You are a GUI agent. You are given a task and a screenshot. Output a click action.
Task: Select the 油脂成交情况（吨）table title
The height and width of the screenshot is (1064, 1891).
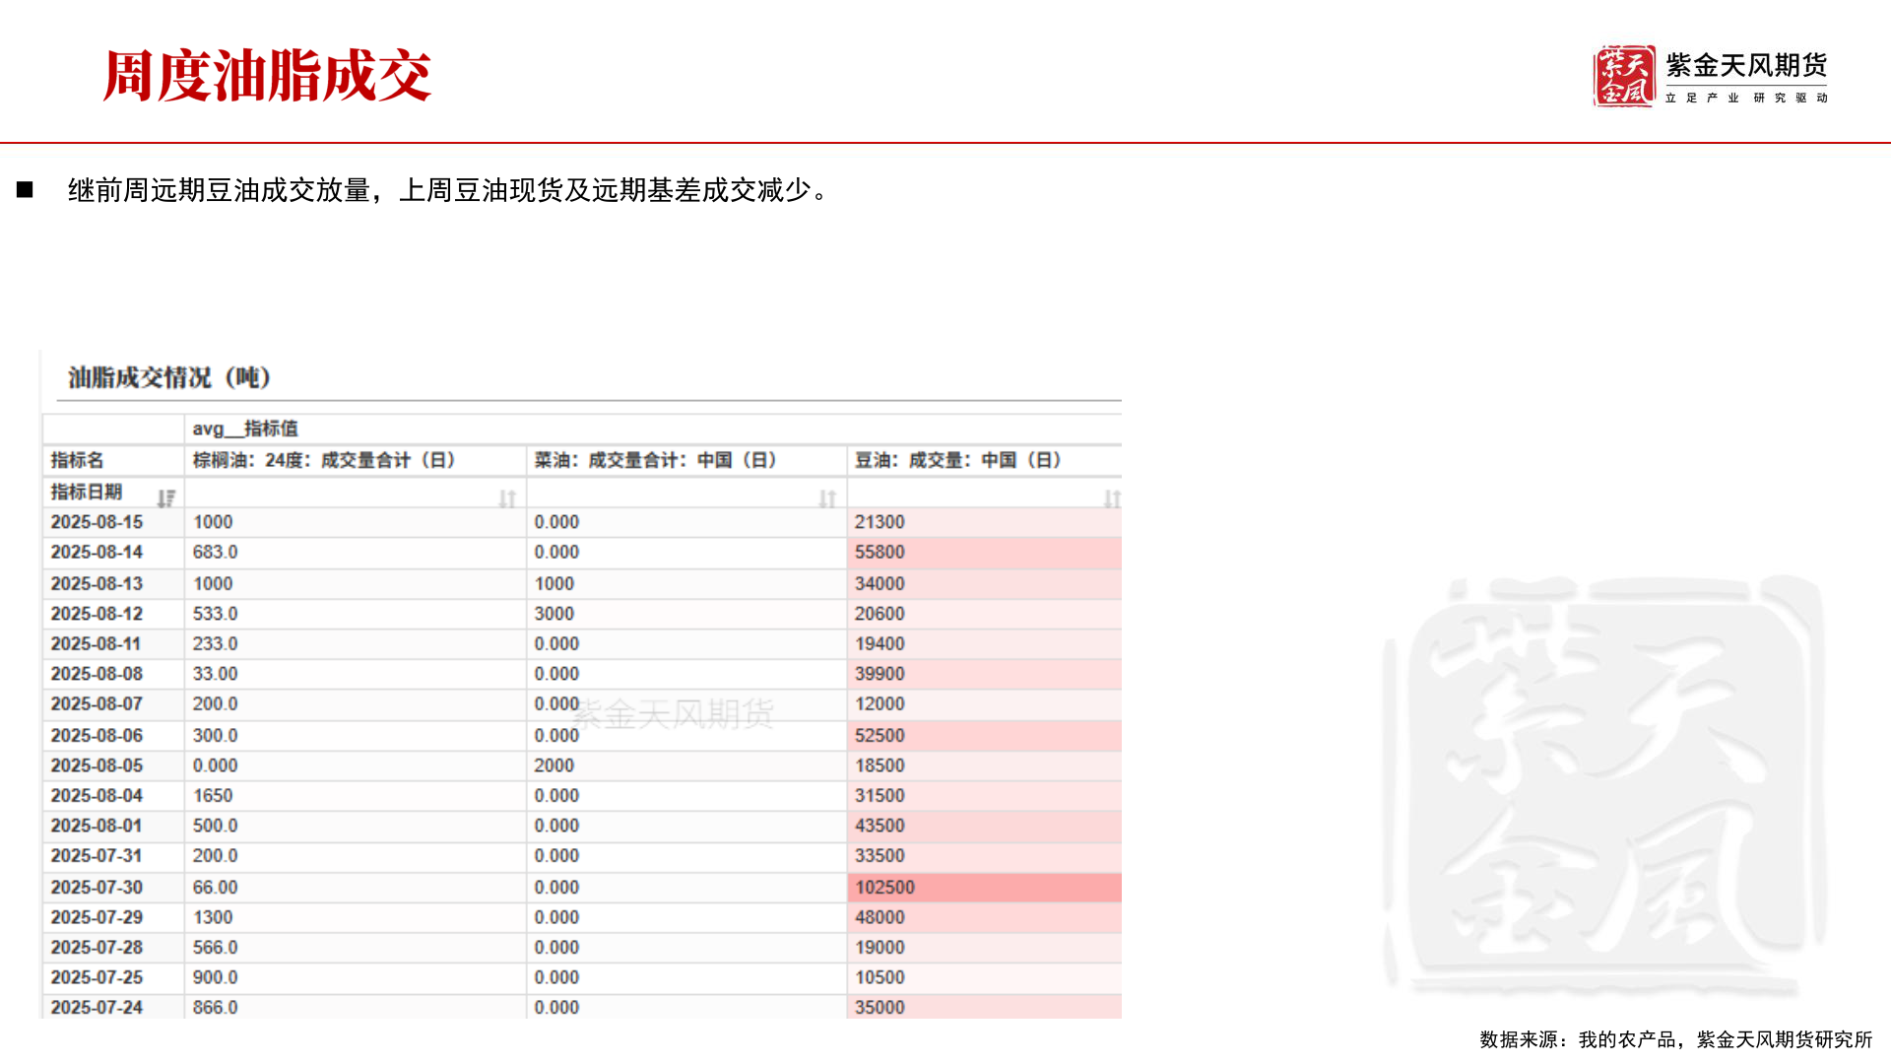pyautogui.click(x=169, y=376)
